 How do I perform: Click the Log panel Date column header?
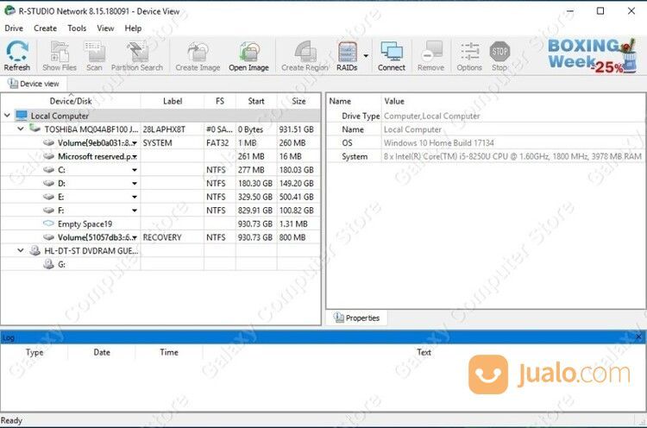click(x=102, y=352)
